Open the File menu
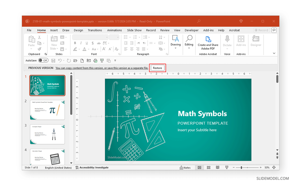 pos(29,30)
